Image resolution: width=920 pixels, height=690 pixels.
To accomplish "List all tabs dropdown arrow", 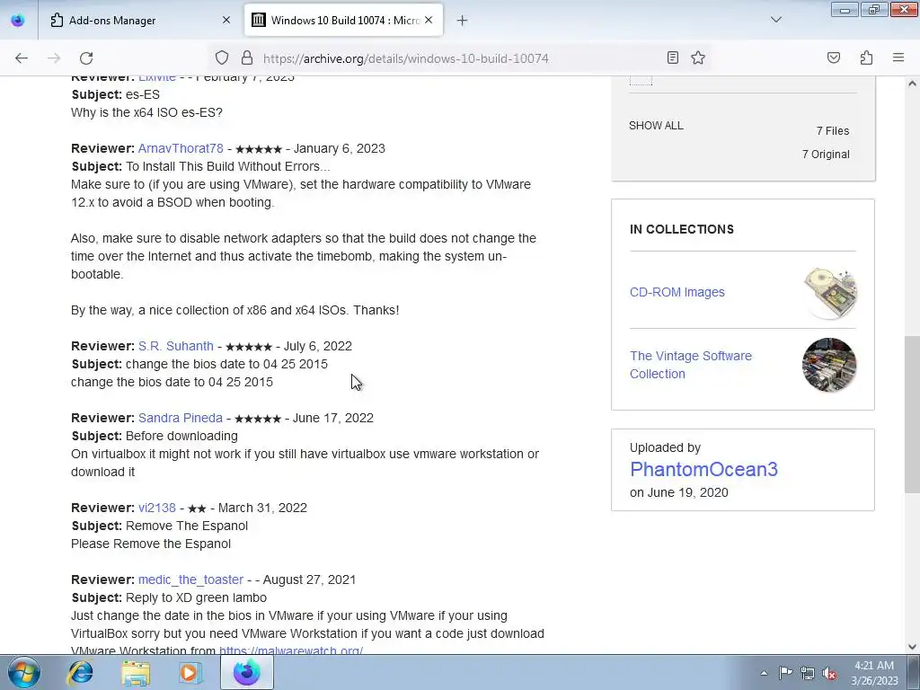I will coord(775,20).
